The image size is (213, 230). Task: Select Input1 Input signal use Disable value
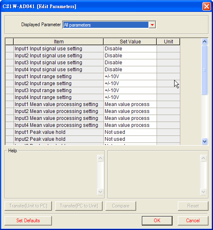[x=130, y=49]
